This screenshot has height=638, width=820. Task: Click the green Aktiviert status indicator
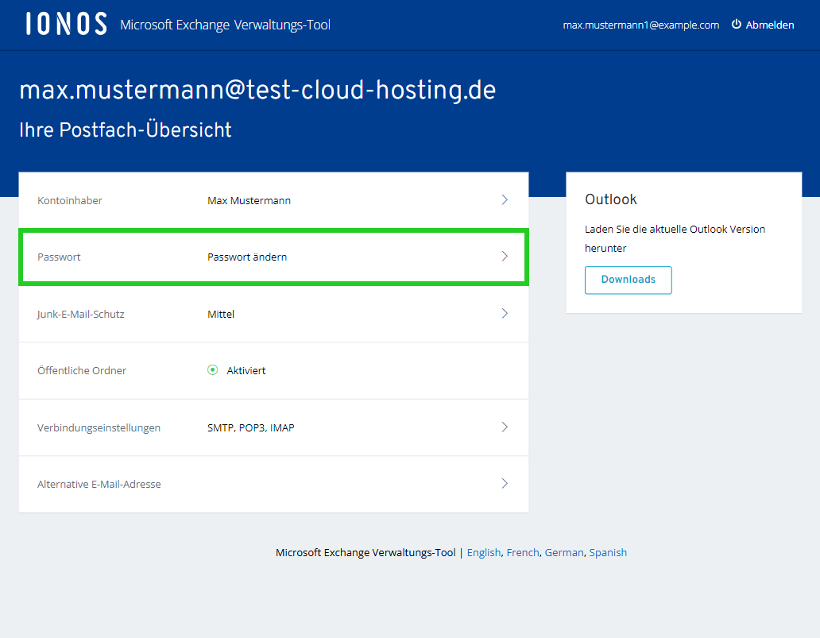(212, 370)
